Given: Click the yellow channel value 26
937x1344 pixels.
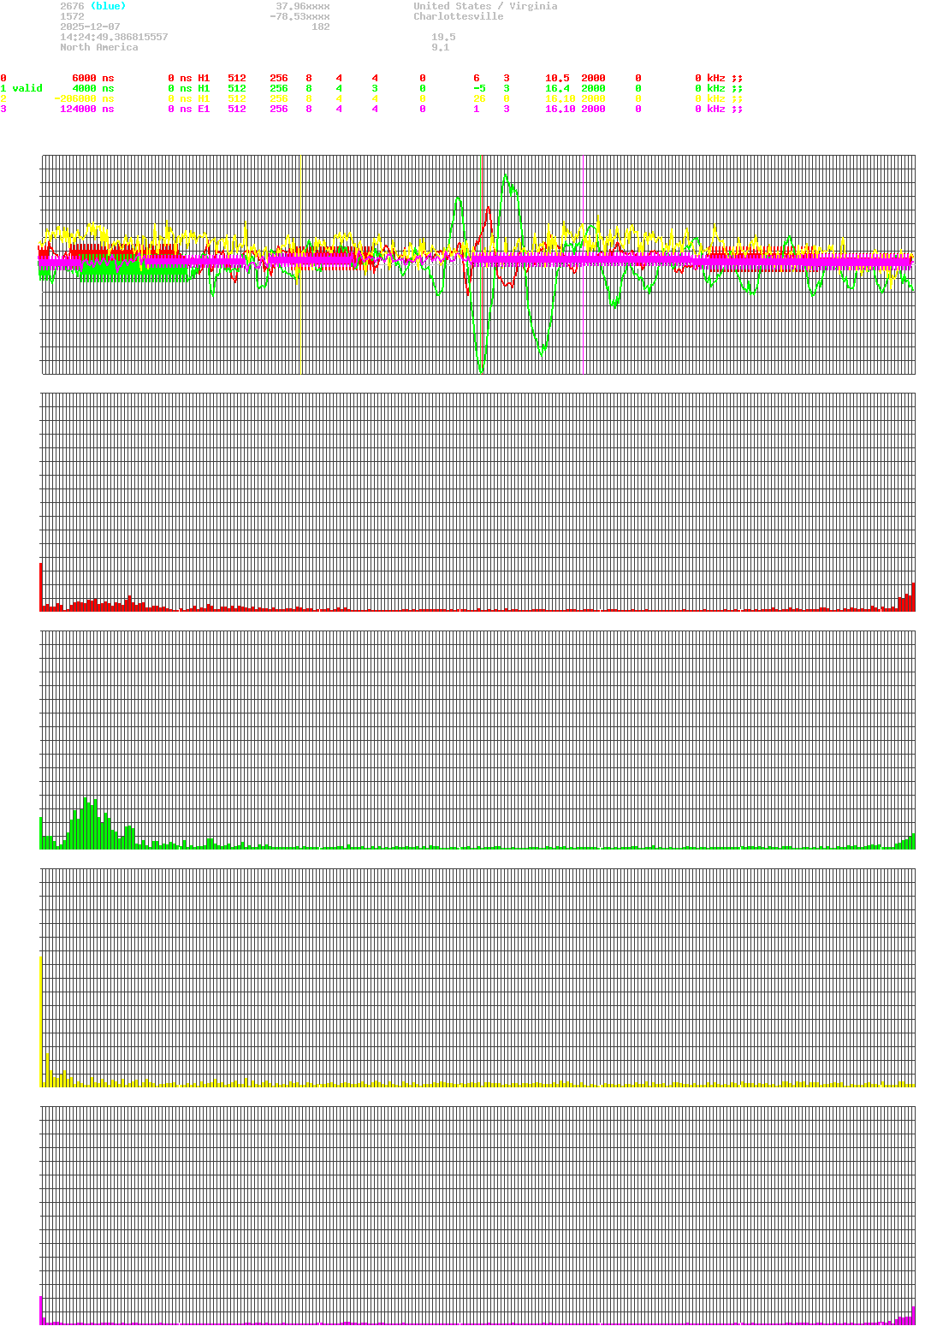Looking at the screenshot, I should click(479, 98).
